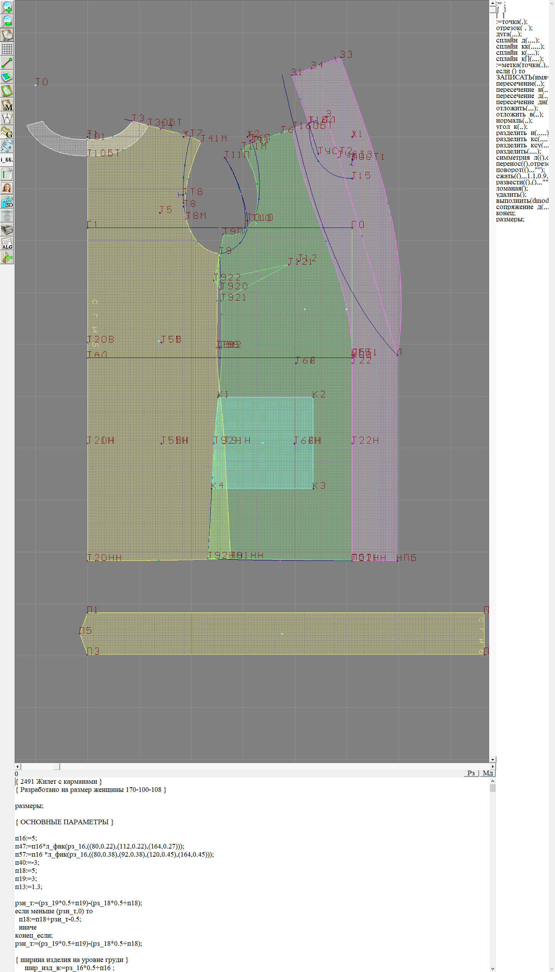Click code editor scrollbar down arrow
Screen dimensions: 555x972
coord(493,968)
